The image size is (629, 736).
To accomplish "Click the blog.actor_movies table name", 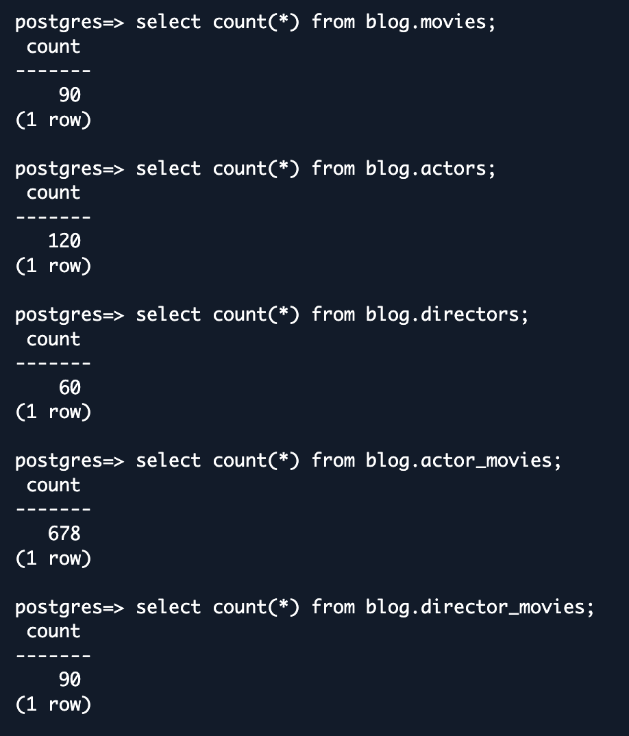I will tap(459, 461).
